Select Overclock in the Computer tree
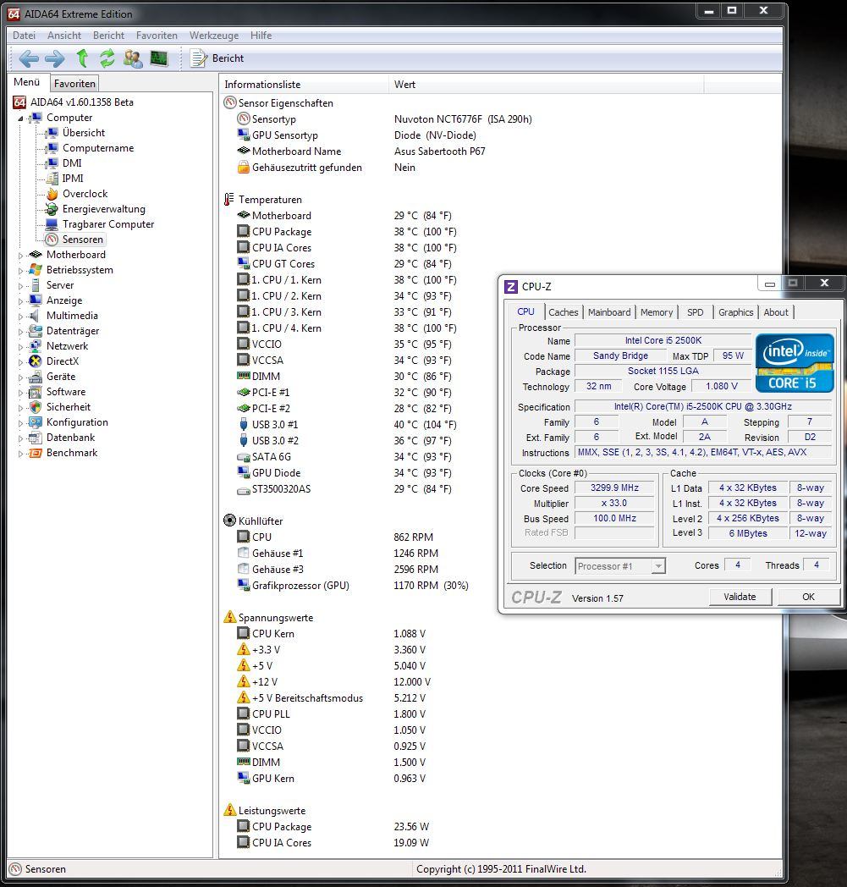The height and width of the screenshot is (887, 847). pos(85,194)
